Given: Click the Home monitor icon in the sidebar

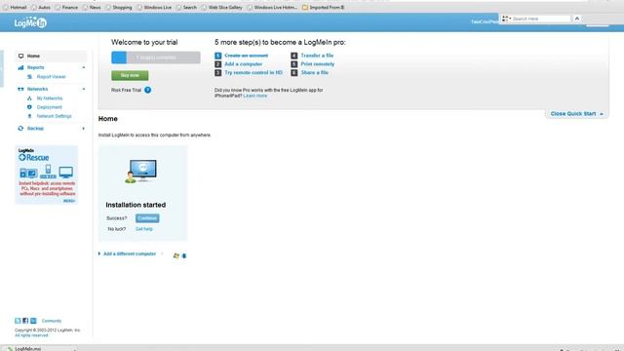Looking at the screenshot, I should coord(20,57).
